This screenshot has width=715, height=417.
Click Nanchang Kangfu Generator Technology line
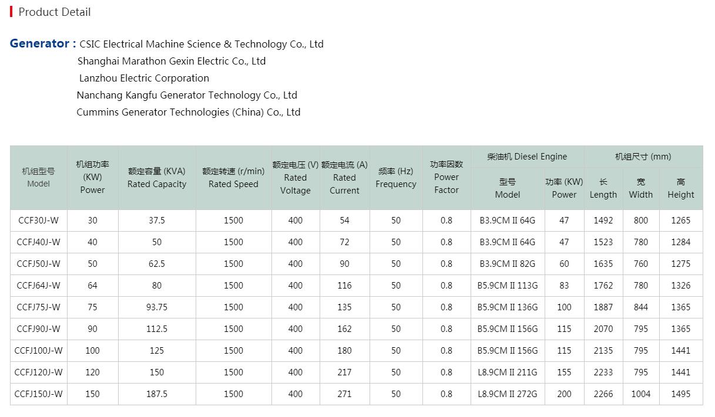pyautogui.click(x=187, y=95)
